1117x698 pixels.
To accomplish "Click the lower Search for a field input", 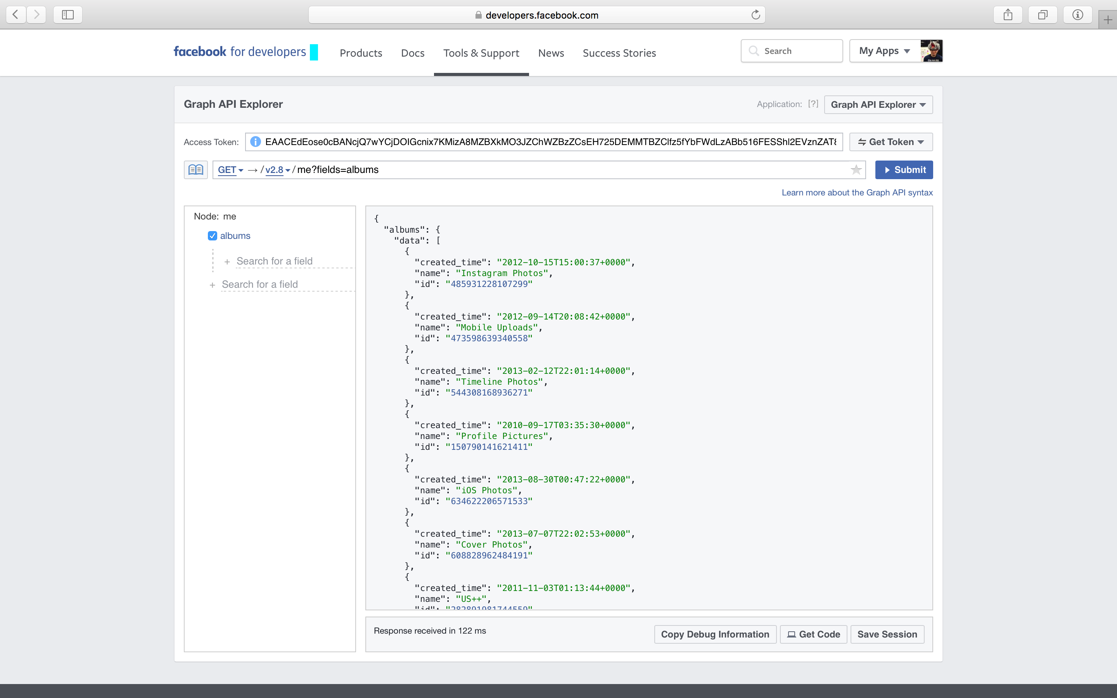I will (287, 284).
